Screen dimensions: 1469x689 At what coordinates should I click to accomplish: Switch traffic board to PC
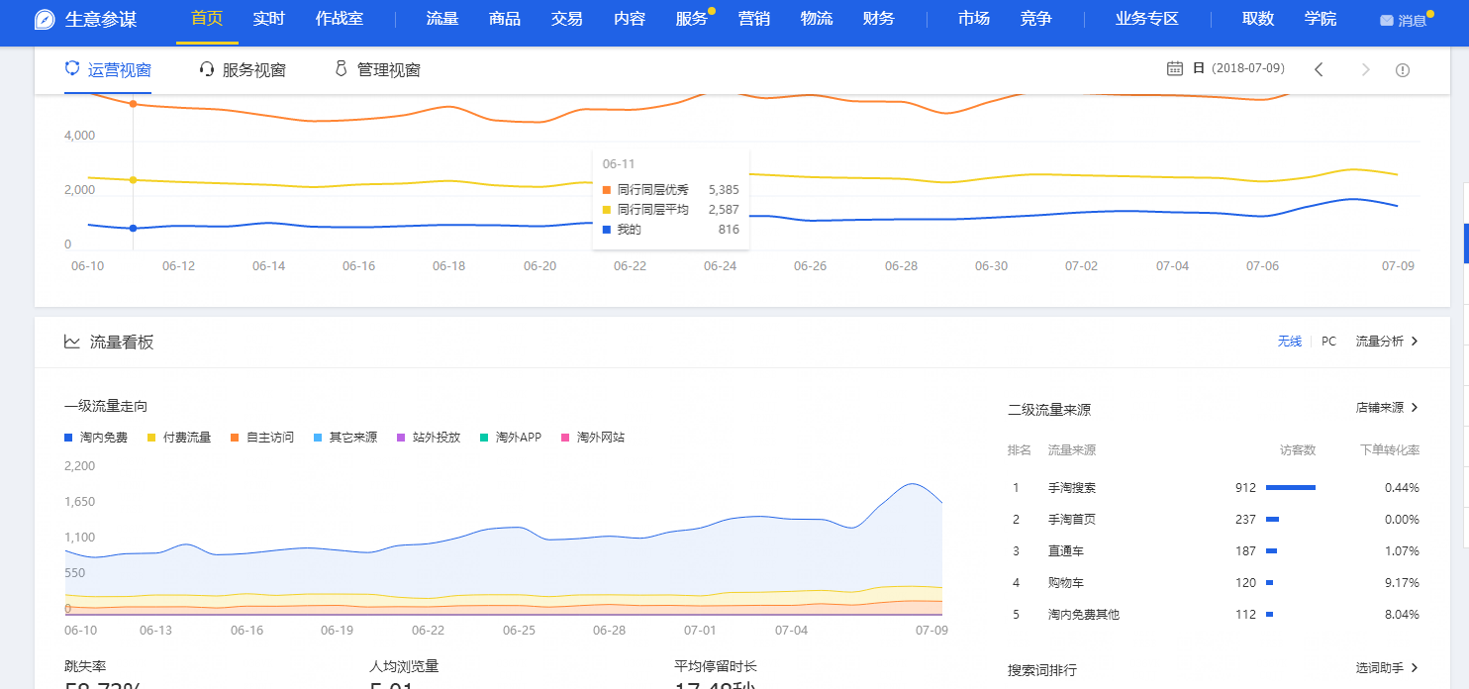pos(1328,342)
